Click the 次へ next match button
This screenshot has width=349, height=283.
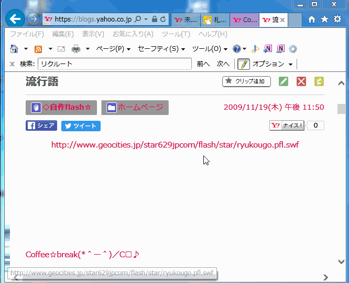pos(223,64)
